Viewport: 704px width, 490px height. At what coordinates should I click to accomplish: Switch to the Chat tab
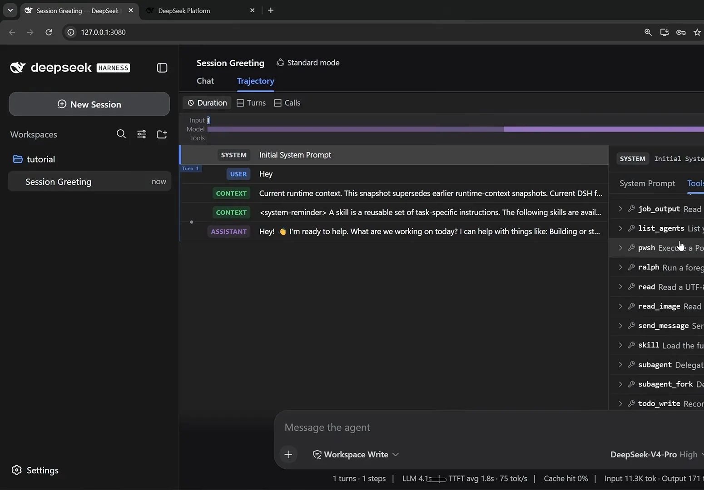[205, 81]
